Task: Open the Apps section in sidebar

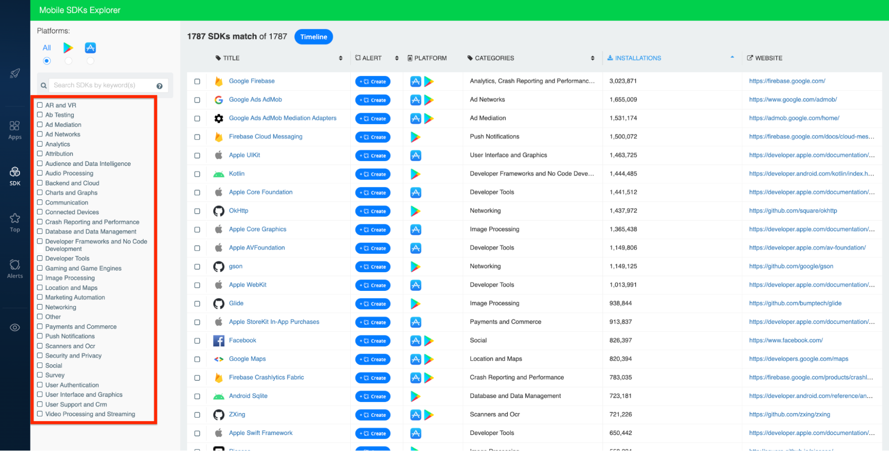Action: 15,130
